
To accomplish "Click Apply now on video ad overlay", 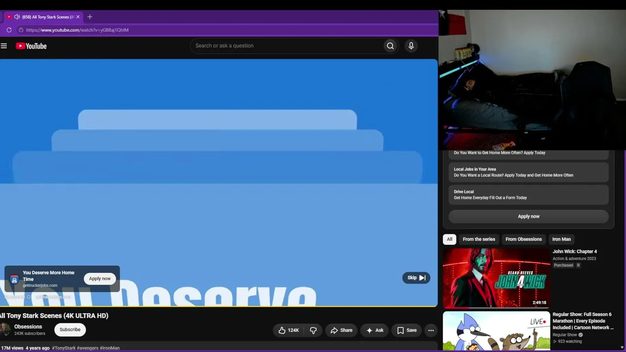I will pyautogui.click(x=100, y=279).
